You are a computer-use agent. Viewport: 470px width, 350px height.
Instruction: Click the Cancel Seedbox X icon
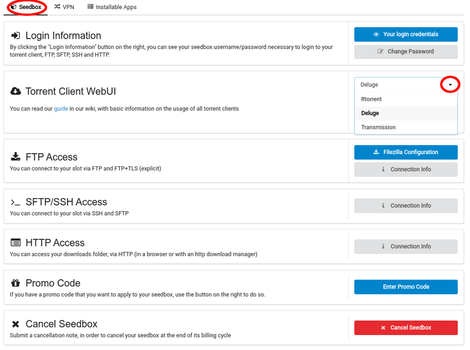point(16,324)
